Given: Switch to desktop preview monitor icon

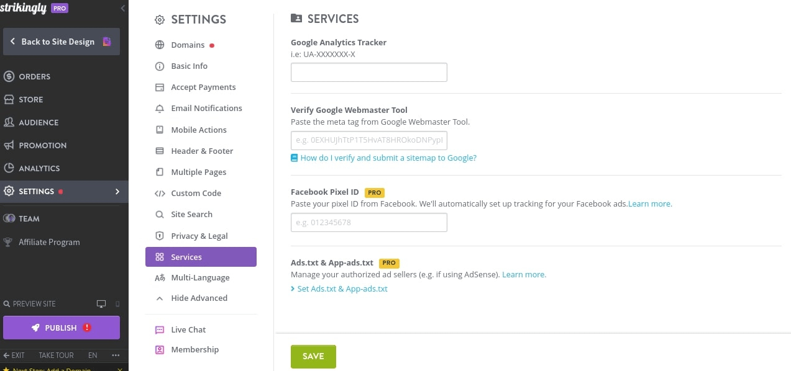Looking at the screenshot, I should click(x=100, y=304).
